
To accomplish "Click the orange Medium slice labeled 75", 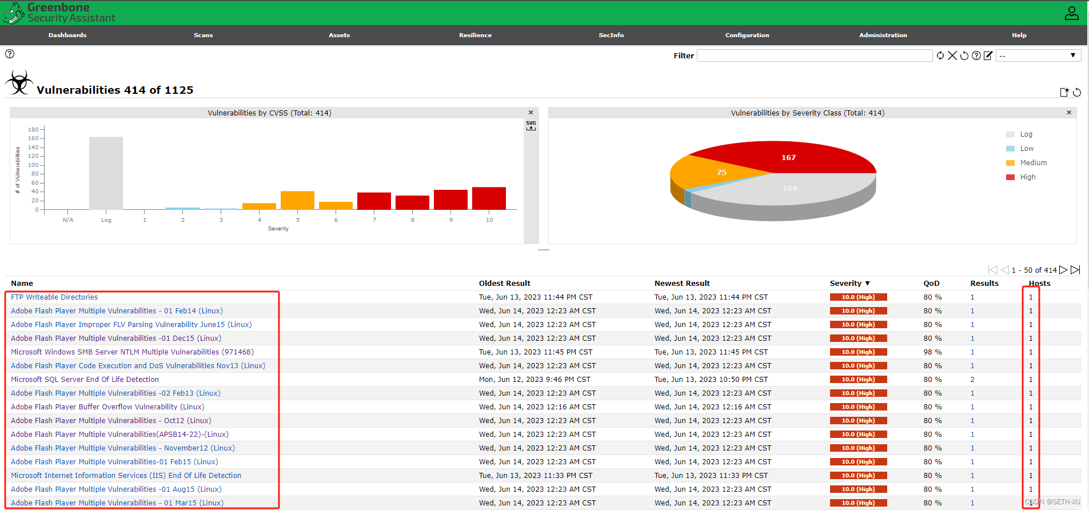I will tap(721, 172).
